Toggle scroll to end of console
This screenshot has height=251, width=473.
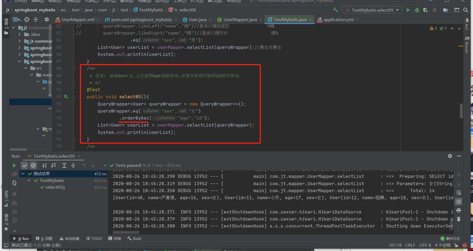[x=459, y=202]
